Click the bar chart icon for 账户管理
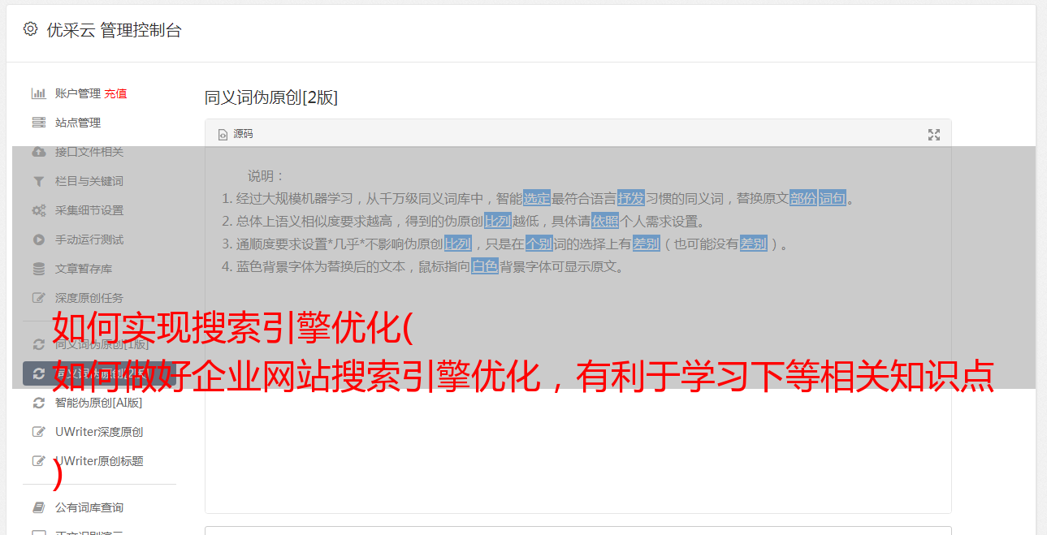This screenshot has width=1047, height=535. coord(38,93)
